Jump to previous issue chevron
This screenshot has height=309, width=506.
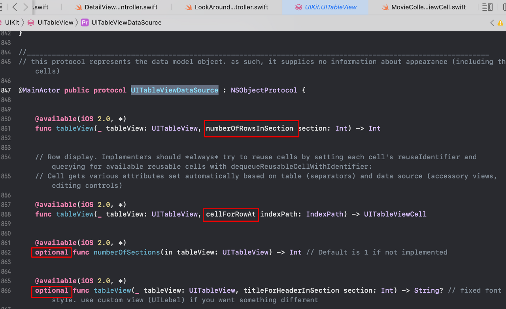492,23
